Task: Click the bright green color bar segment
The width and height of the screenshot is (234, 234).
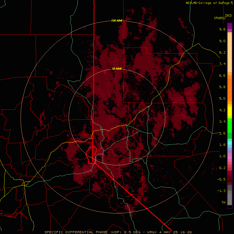Action: point(230,125)
